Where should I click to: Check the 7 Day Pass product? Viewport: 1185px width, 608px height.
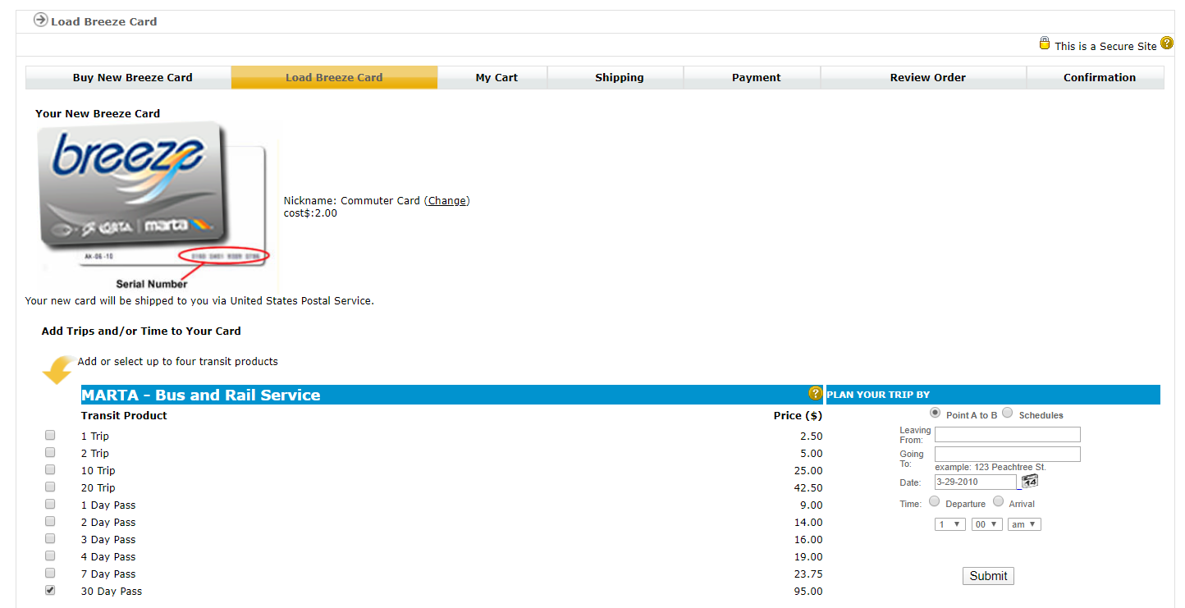click(x=50, y=573)
